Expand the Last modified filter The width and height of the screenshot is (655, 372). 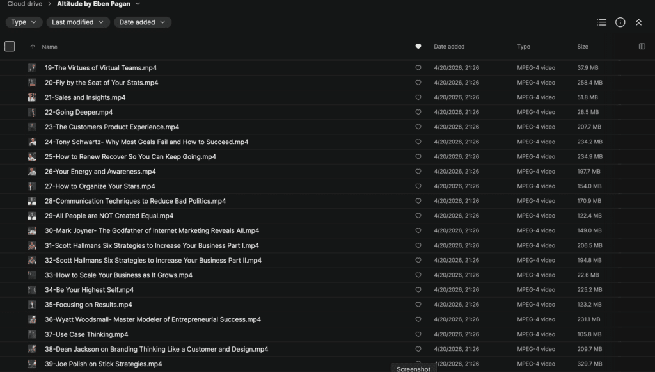coord(77,22)
